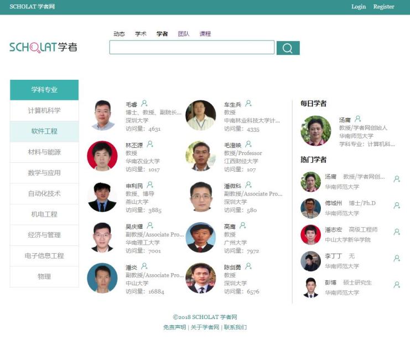Choose 计算机科学 in the subject sidebar

click(x=44, y=110)
